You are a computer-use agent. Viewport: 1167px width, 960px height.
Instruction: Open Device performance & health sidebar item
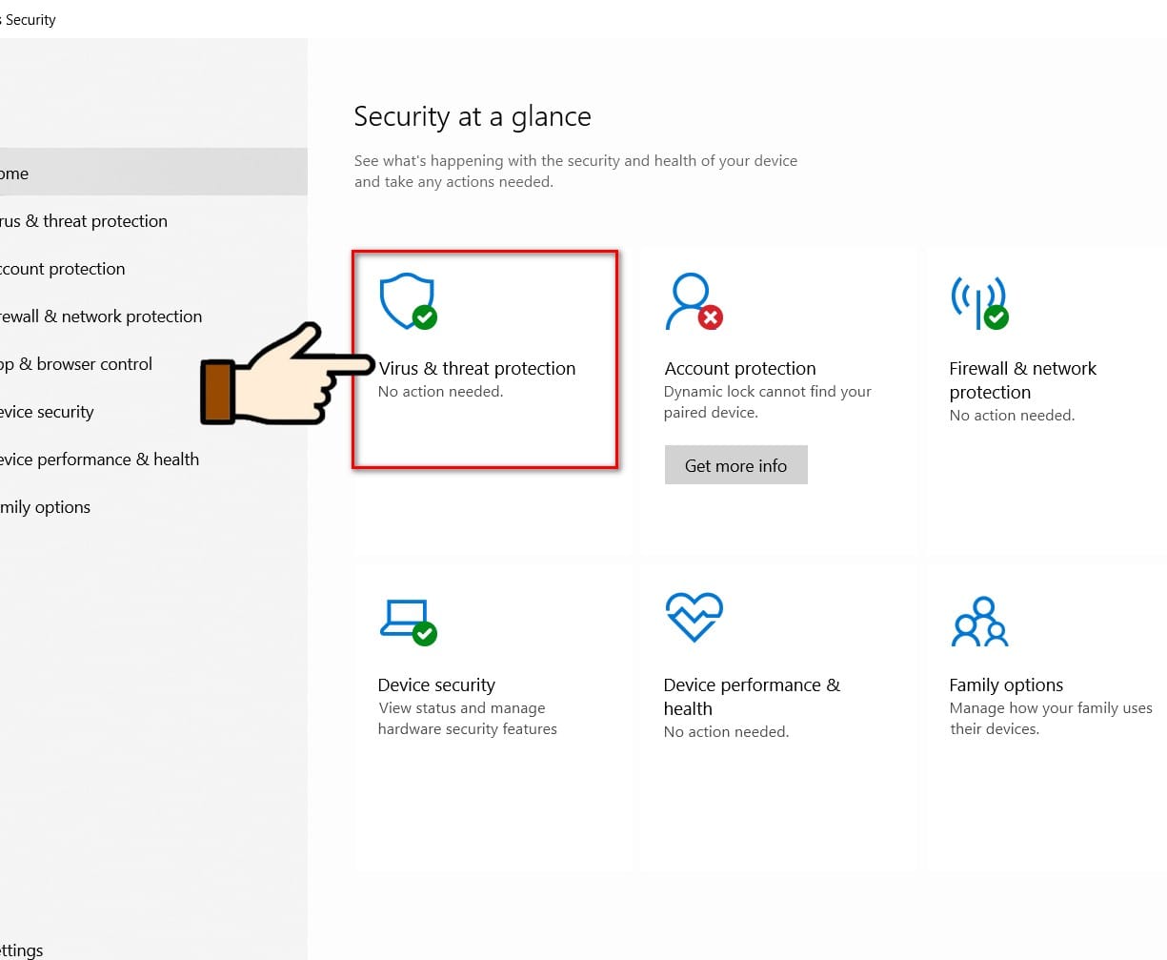pos(99,460)
